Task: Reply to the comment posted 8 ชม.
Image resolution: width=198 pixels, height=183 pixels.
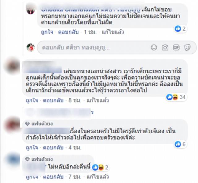Action: 53,100
